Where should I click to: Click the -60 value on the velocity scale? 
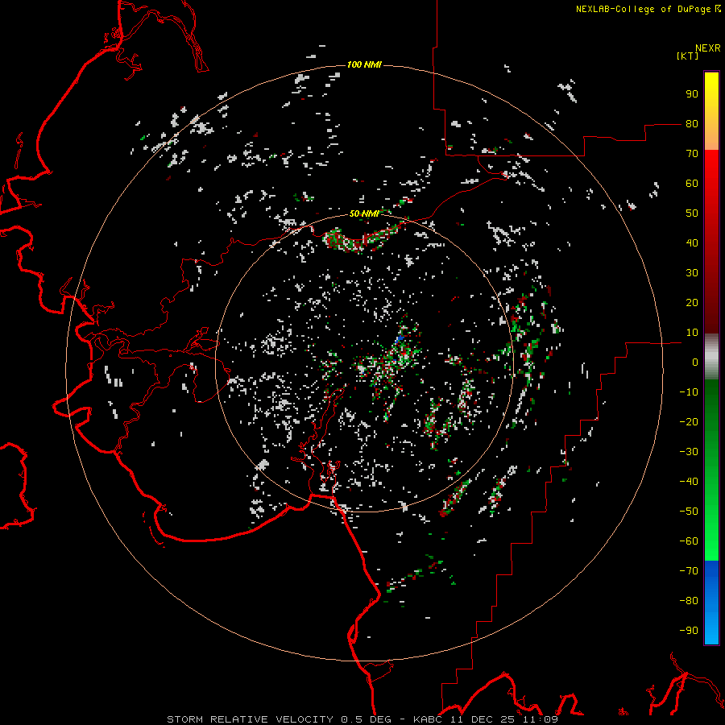(689, 541)
